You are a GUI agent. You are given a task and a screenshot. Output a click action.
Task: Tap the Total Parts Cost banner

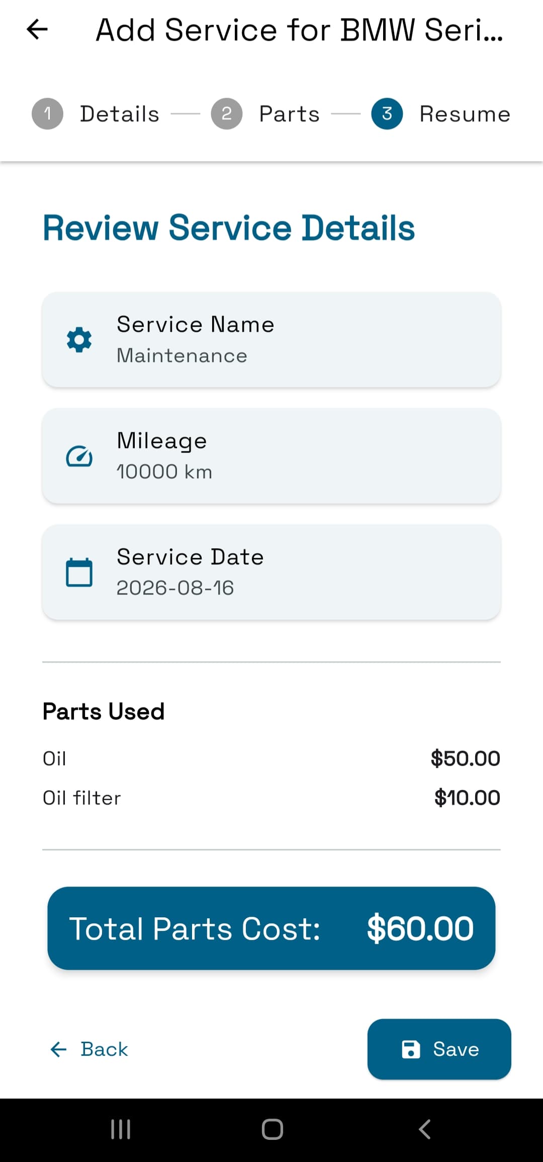271,928
